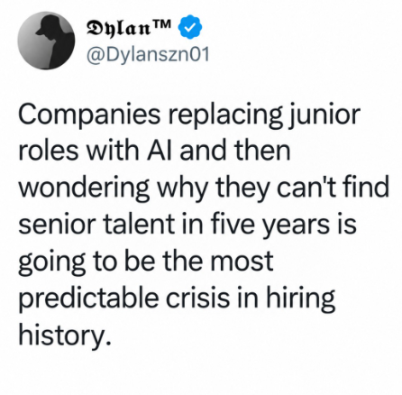Click the word "most" in the tweet
The image size is (402, 395).
coord(242,261)
